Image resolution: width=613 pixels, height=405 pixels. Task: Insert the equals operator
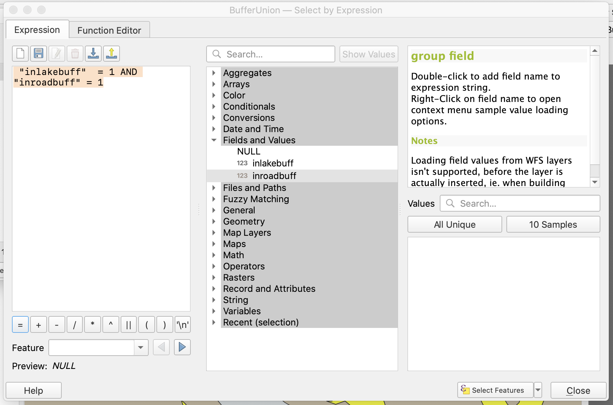point(20,325)
